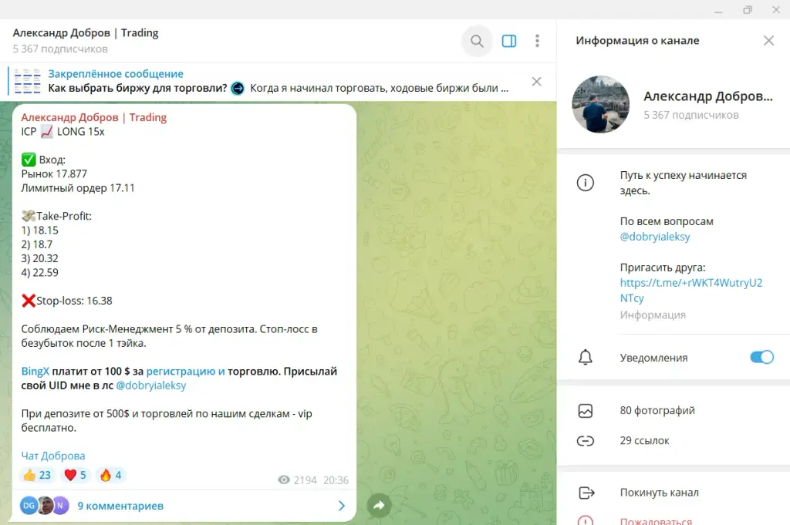Minimize the Telegram window
Image resolution: width=790 pixels, height=525 pixels.
tap(718, 10)
